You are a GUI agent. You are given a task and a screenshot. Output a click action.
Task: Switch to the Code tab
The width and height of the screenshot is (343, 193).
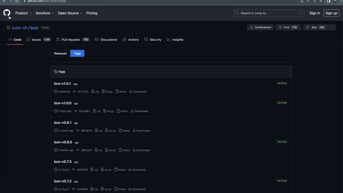[x=15, y=40]
